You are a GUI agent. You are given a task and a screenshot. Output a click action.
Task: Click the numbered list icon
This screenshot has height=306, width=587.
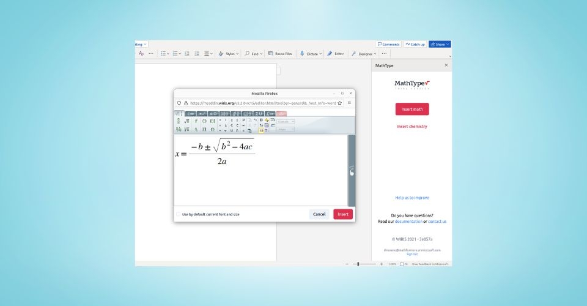[x=175, y=54]
